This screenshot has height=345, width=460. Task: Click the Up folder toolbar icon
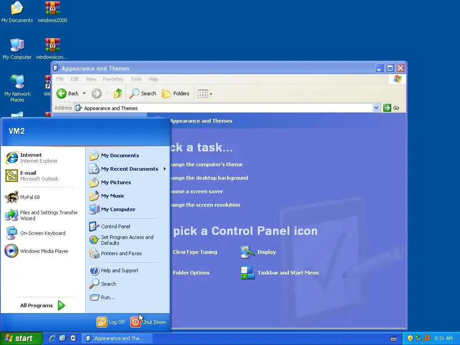pos(118,93)
